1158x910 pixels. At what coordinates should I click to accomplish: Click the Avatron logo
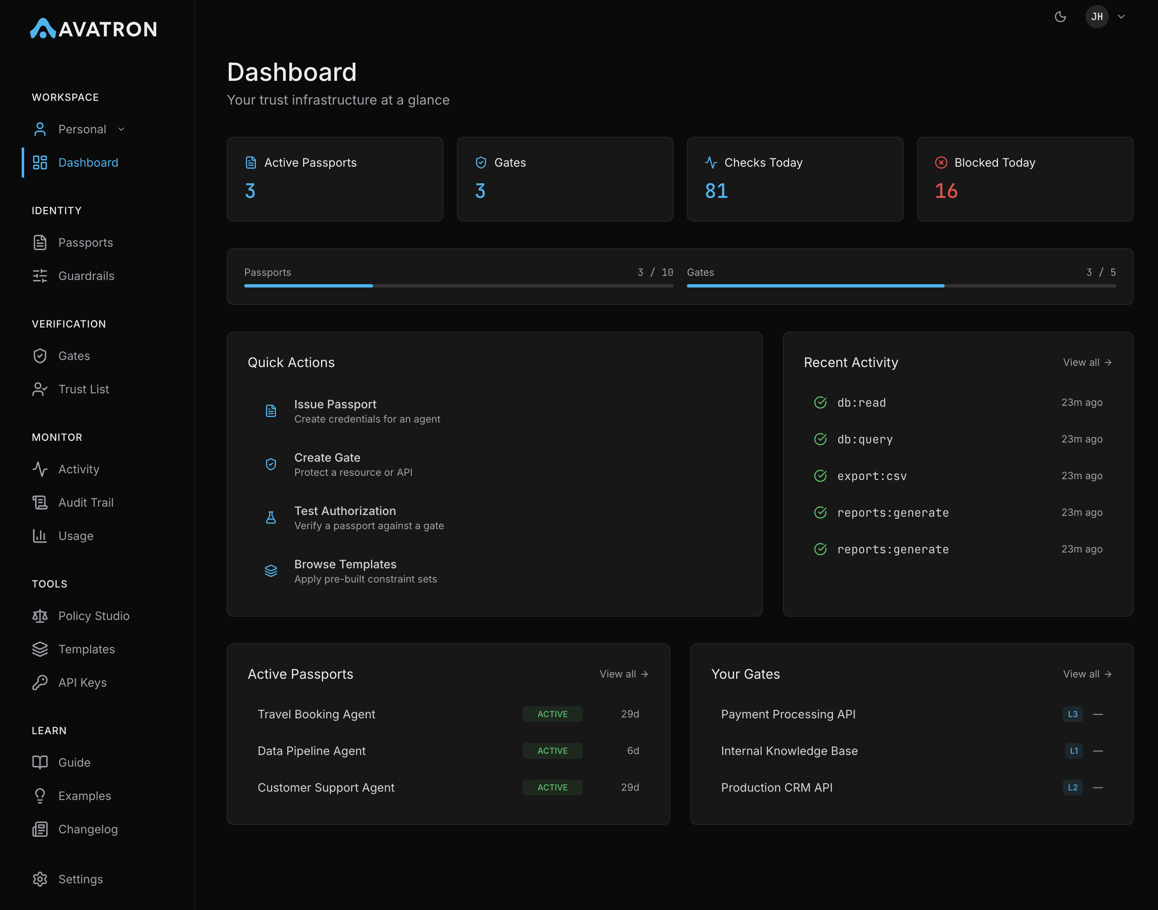click(x=94, y=29)
